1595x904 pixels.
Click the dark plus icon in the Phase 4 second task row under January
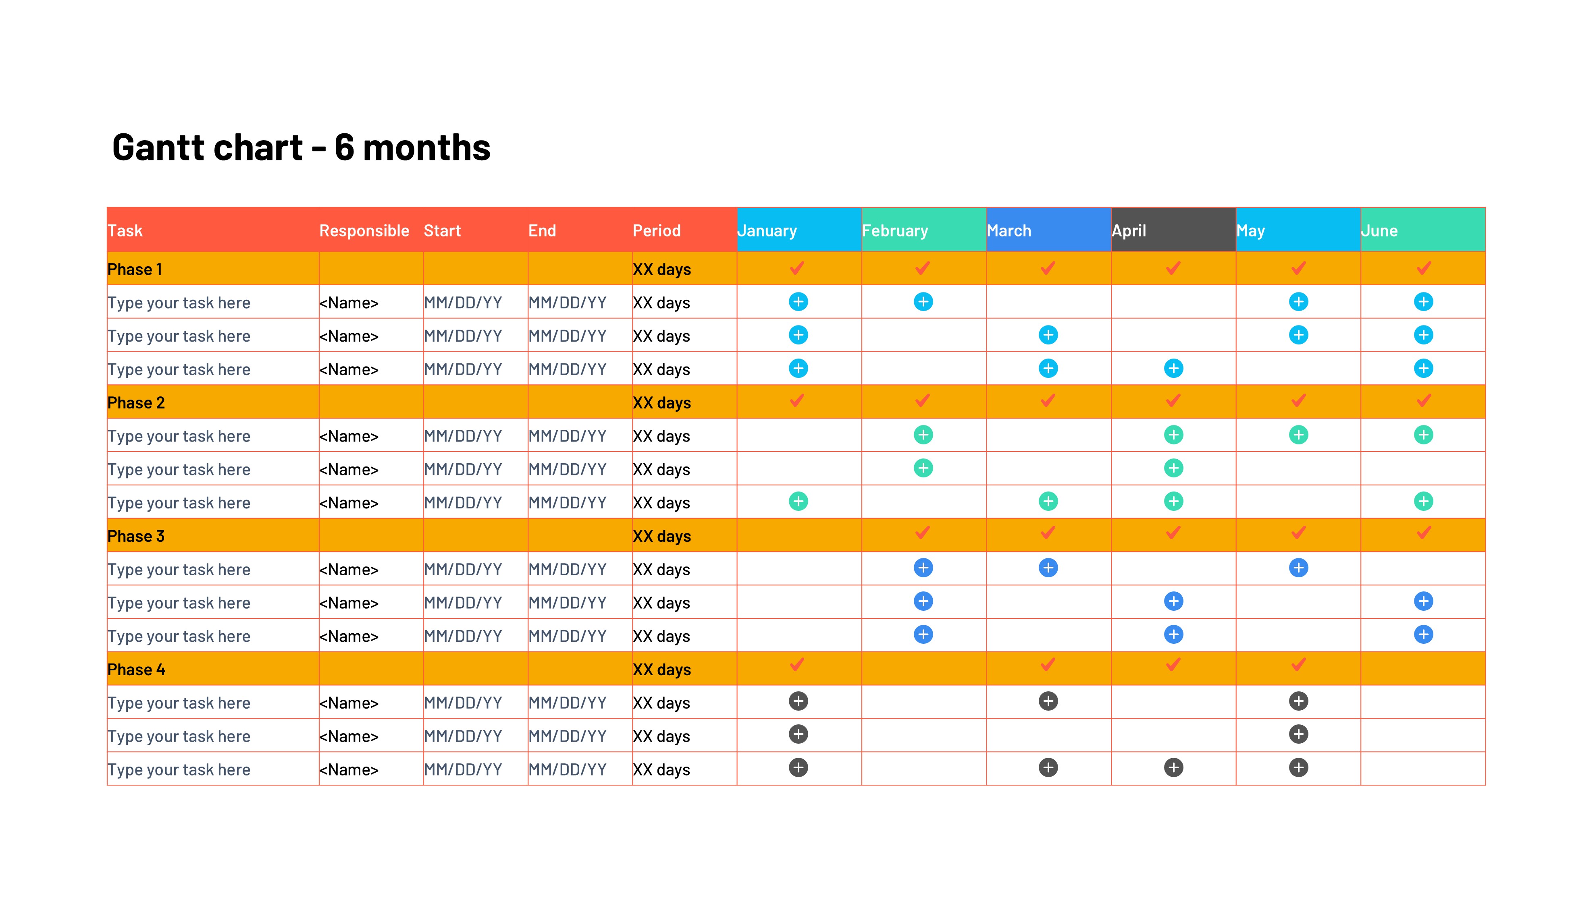point(798,734)
